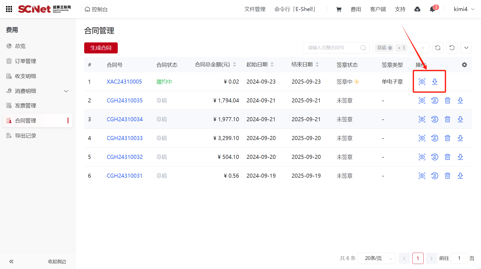
Task: Go to 发票管理 in sidebar
Action: coord(26,106)
